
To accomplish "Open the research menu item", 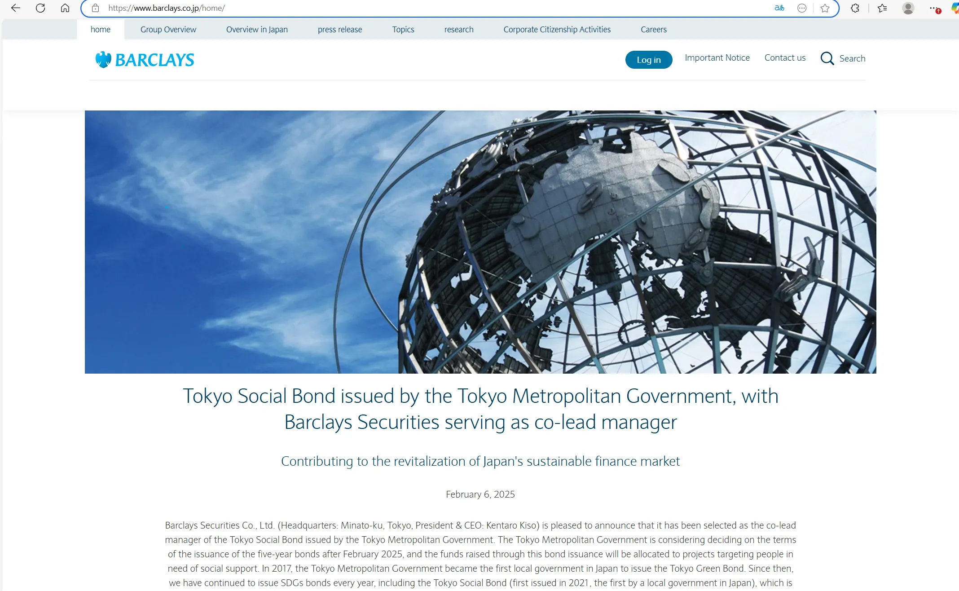I will click(459, 29).
